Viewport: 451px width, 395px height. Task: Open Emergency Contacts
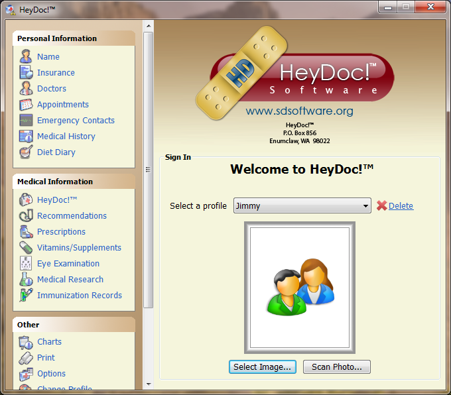click(76, 121)
